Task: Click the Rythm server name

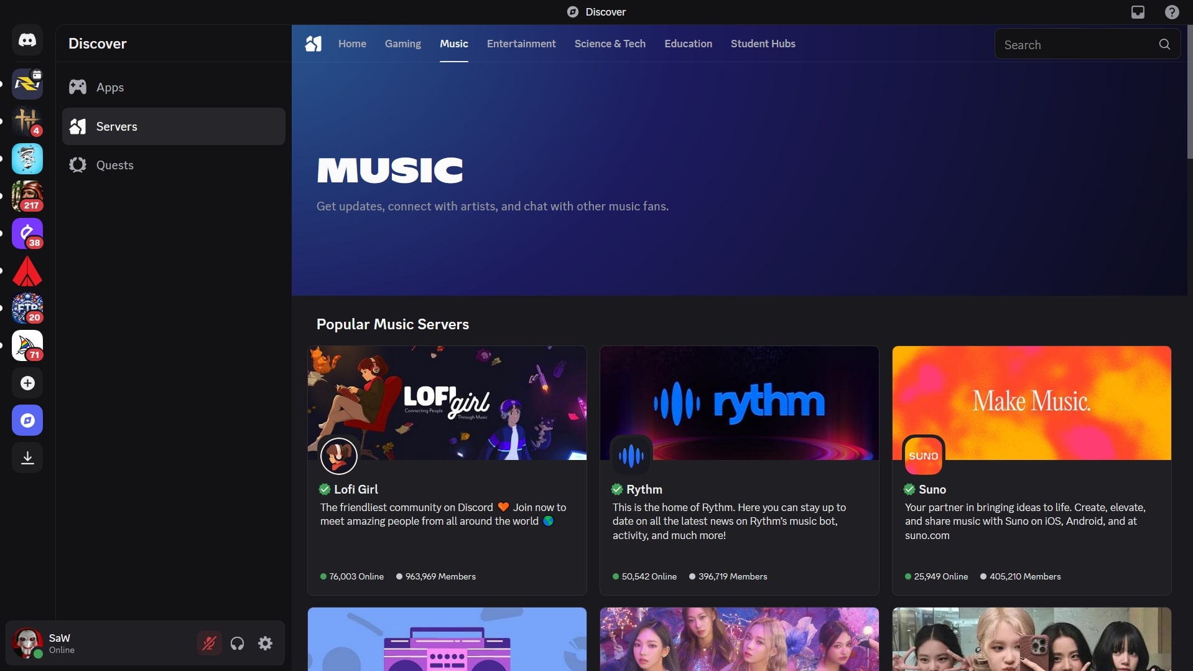Action: 644,489
